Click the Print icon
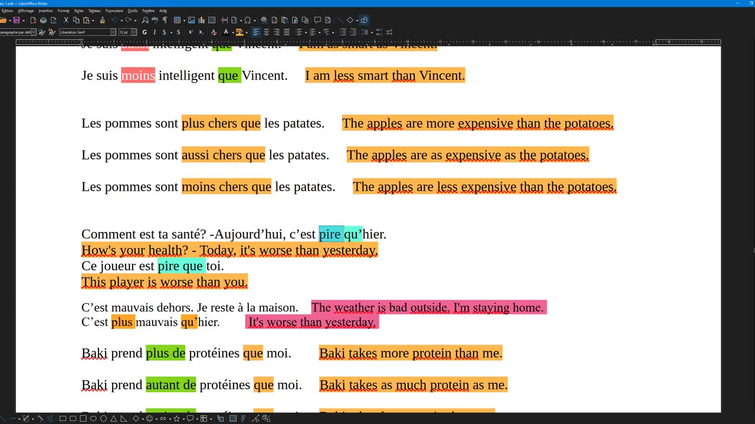This screenshot has height=424, width=755. [43, 20]
